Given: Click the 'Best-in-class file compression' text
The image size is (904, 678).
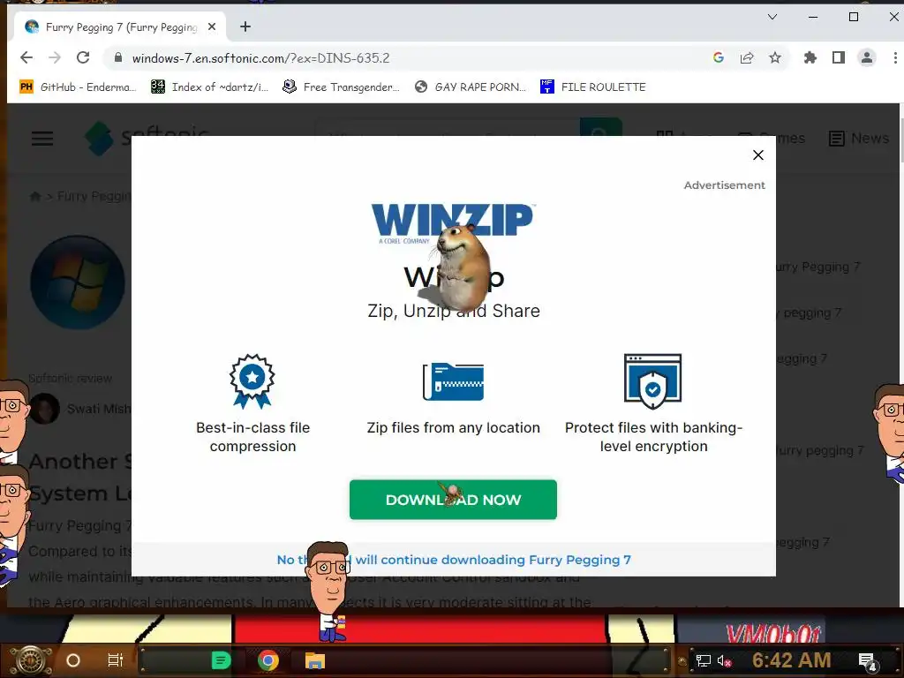Looking at the screenshot, I should click(253, 437).
